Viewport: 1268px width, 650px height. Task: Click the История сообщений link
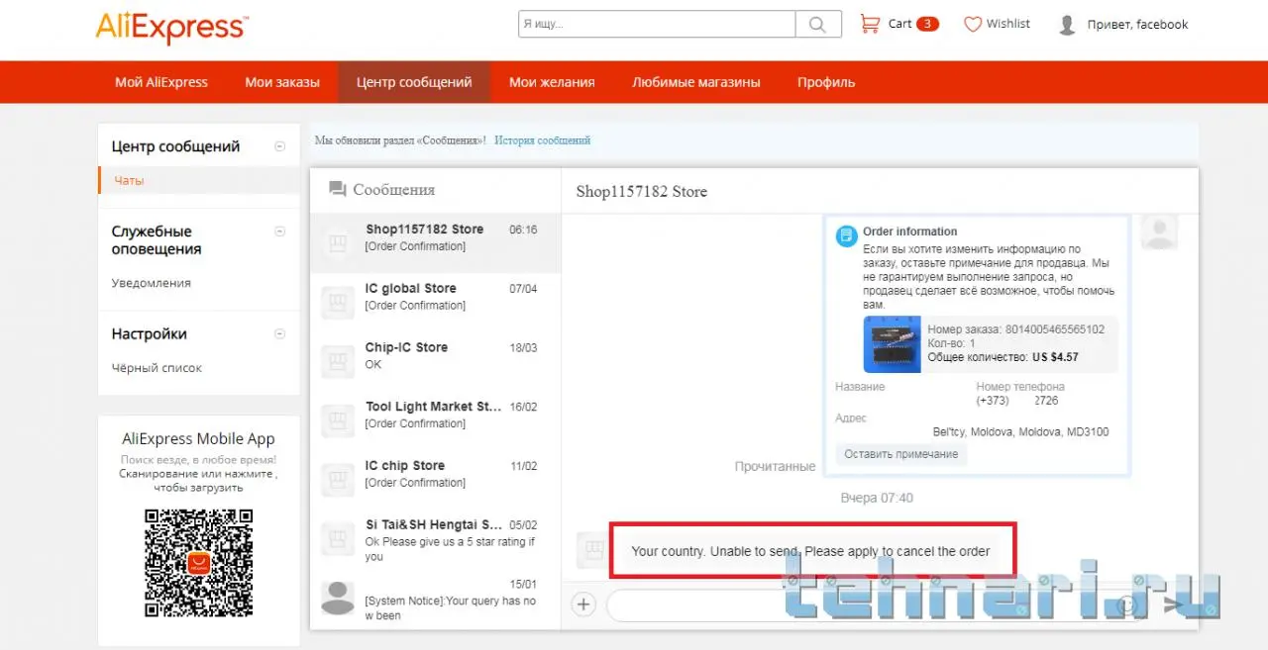pyautogui.click(x=543, y=140)
